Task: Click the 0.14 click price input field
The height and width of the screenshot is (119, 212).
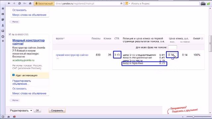Action: (x=172, y=55)
